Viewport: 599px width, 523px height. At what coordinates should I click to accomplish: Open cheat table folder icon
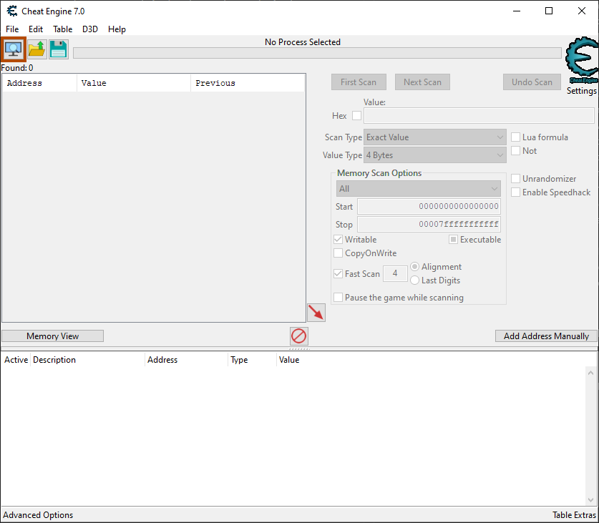click(37, 49)
